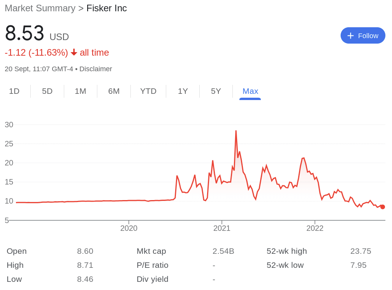
Task: Select the 1D time range tab
Action: coord(14,91)
